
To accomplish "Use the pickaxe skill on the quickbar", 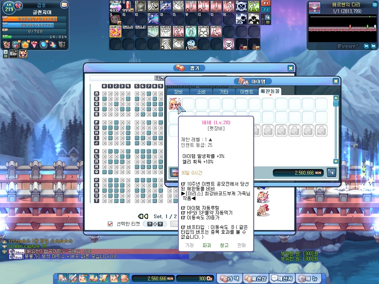I will pos(166,44).
